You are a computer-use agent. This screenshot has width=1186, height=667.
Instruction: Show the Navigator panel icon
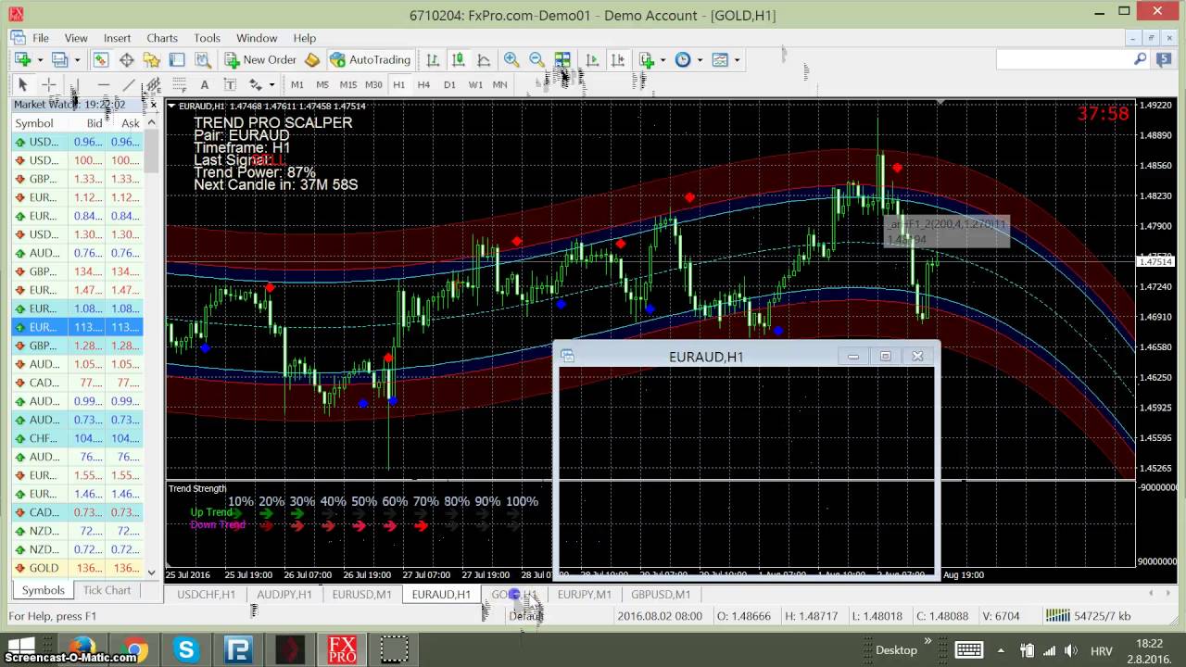(x=151, y=59)
